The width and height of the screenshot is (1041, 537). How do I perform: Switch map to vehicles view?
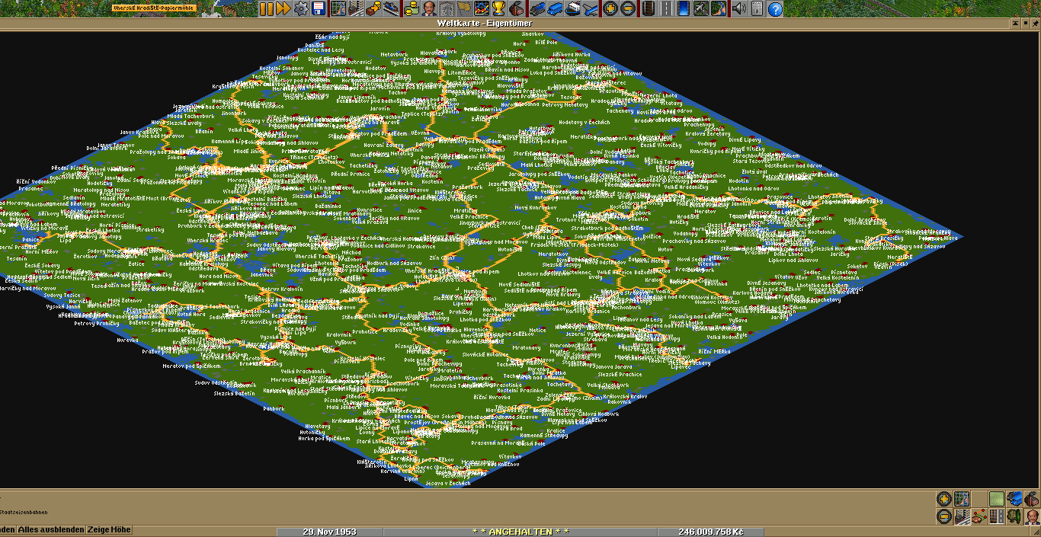point(1014,499)
